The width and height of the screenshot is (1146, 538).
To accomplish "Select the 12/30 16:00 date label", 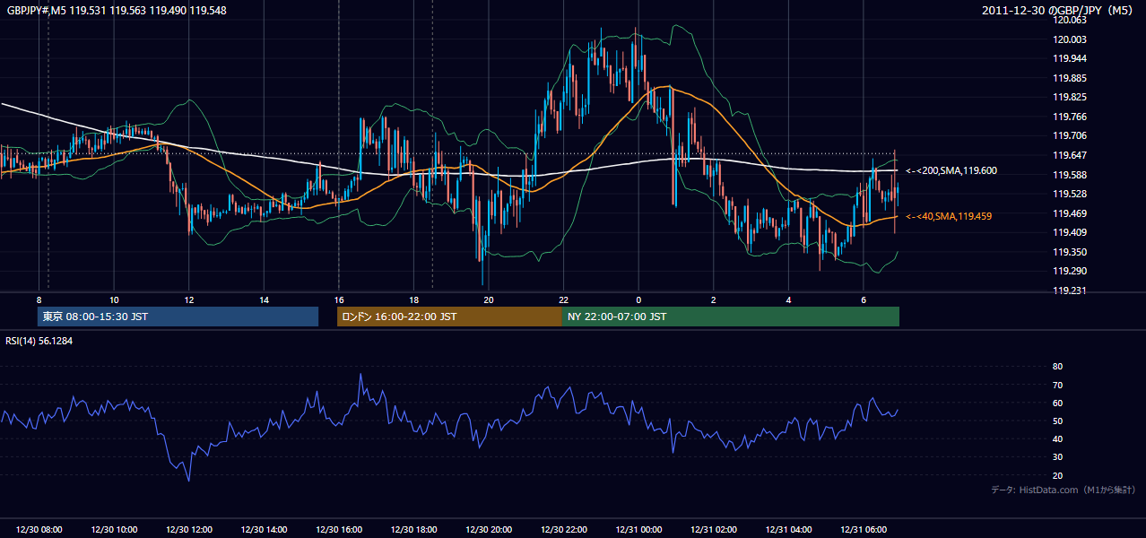I will point(339,530).
